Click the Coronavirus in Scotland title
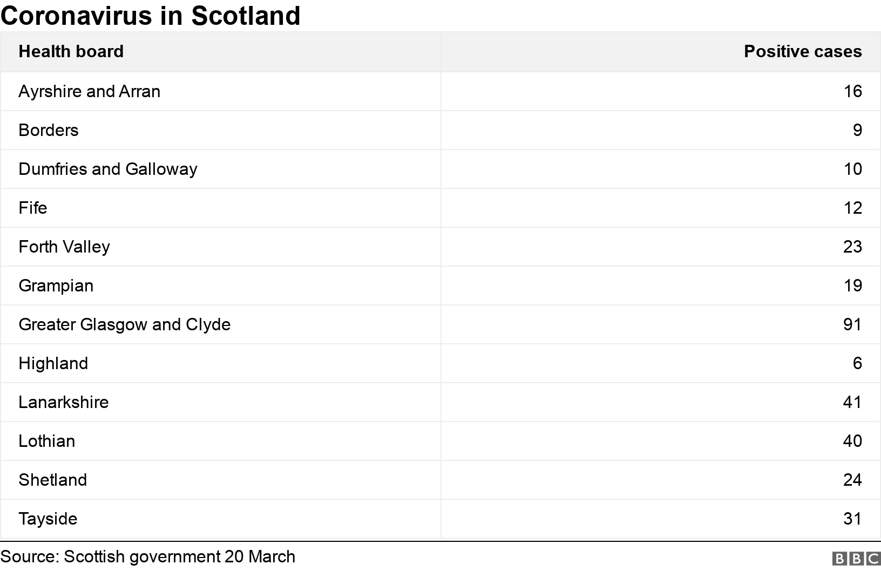 151,16
